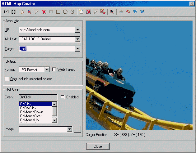
Task: Open the Alt Text dropdown arrow
Action: (x=78, y=39)
